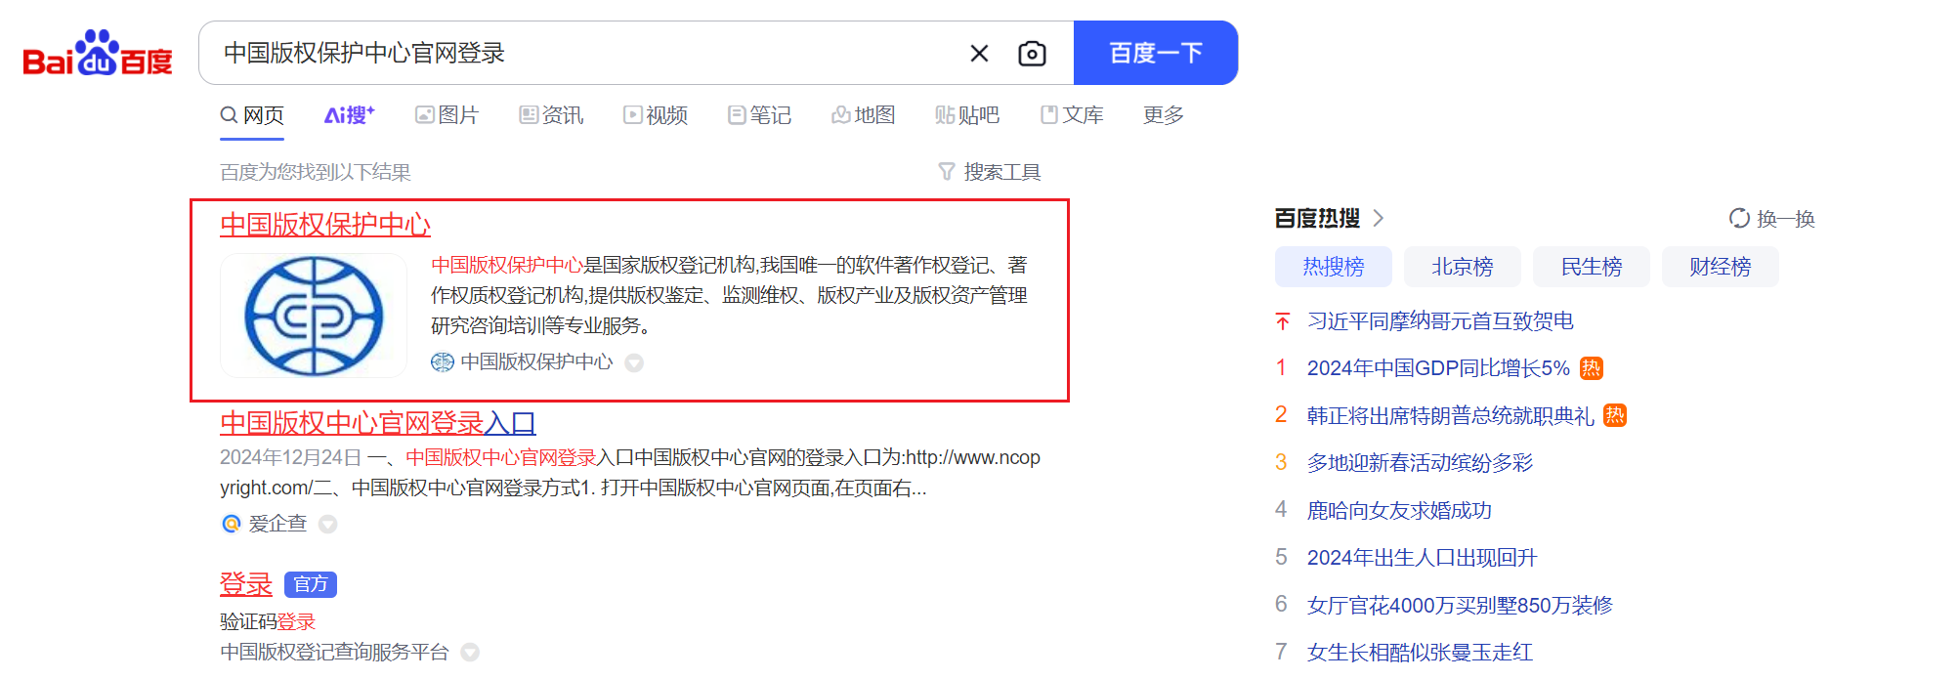Switch to the AI搜 tab
This screenshot has height=679, width=1957.
(349, 115)
